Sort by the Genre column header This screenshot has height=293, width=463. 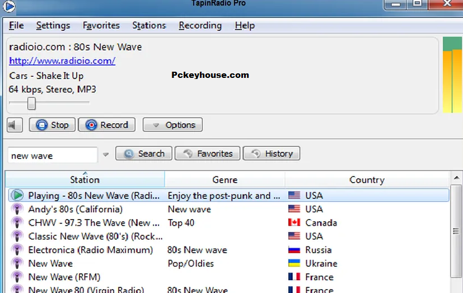point(225,179)
